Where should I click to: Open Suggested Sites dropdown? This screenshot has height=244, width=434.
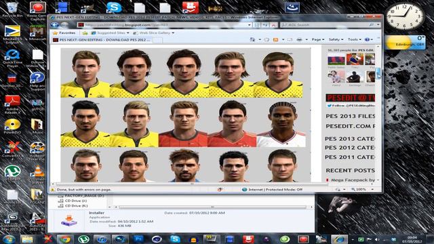click(x=110, y=33)
